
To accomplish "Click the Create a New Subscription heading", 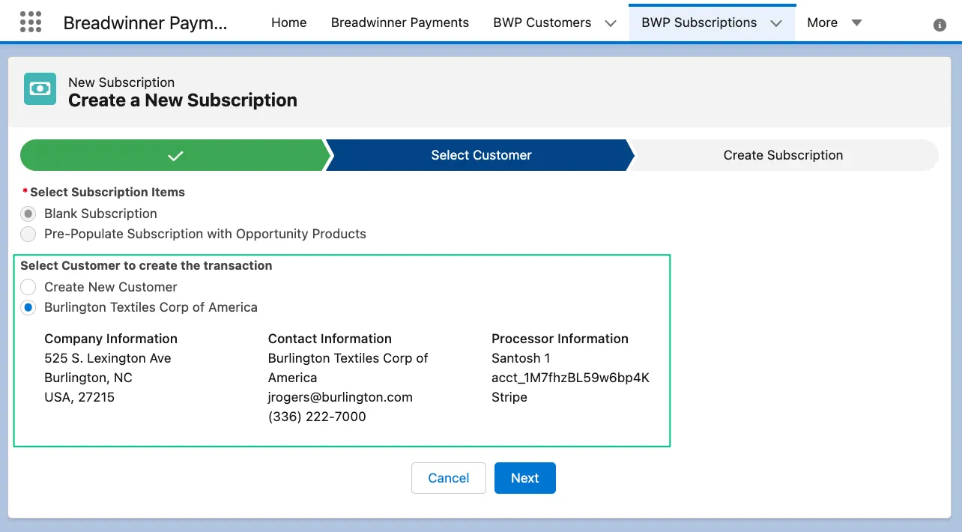I will tap(183, 100).
